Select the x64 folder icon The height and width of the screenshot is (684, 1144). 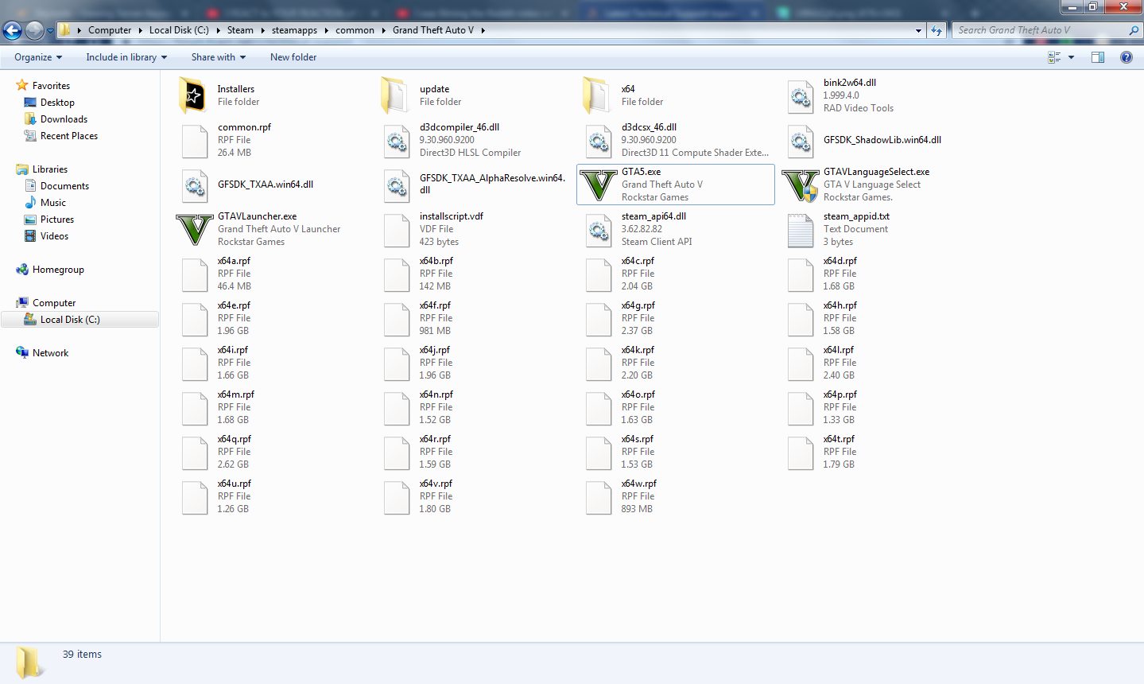pos(598,95)
